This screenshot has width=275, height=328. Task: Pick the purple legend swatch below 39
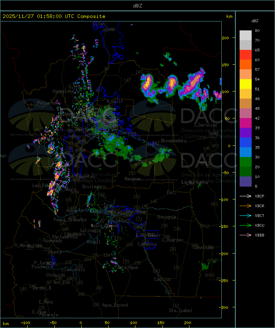click(x=245, y=132)
